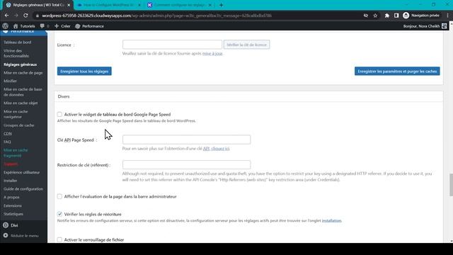Open the FAQ sidebar item
Screen dimensions: 453x255
tap(7, 142)
